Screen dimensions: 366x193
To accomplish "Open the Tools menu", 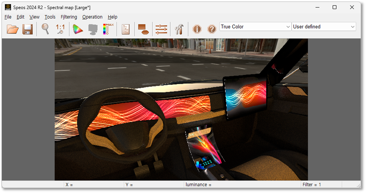I will [x=50, y=17].
